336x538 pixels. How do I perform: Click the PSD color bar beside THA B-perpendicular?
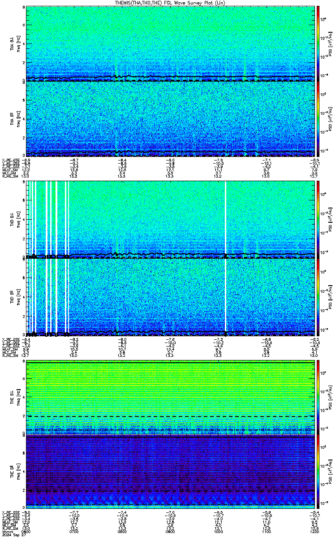coord(318,43)
